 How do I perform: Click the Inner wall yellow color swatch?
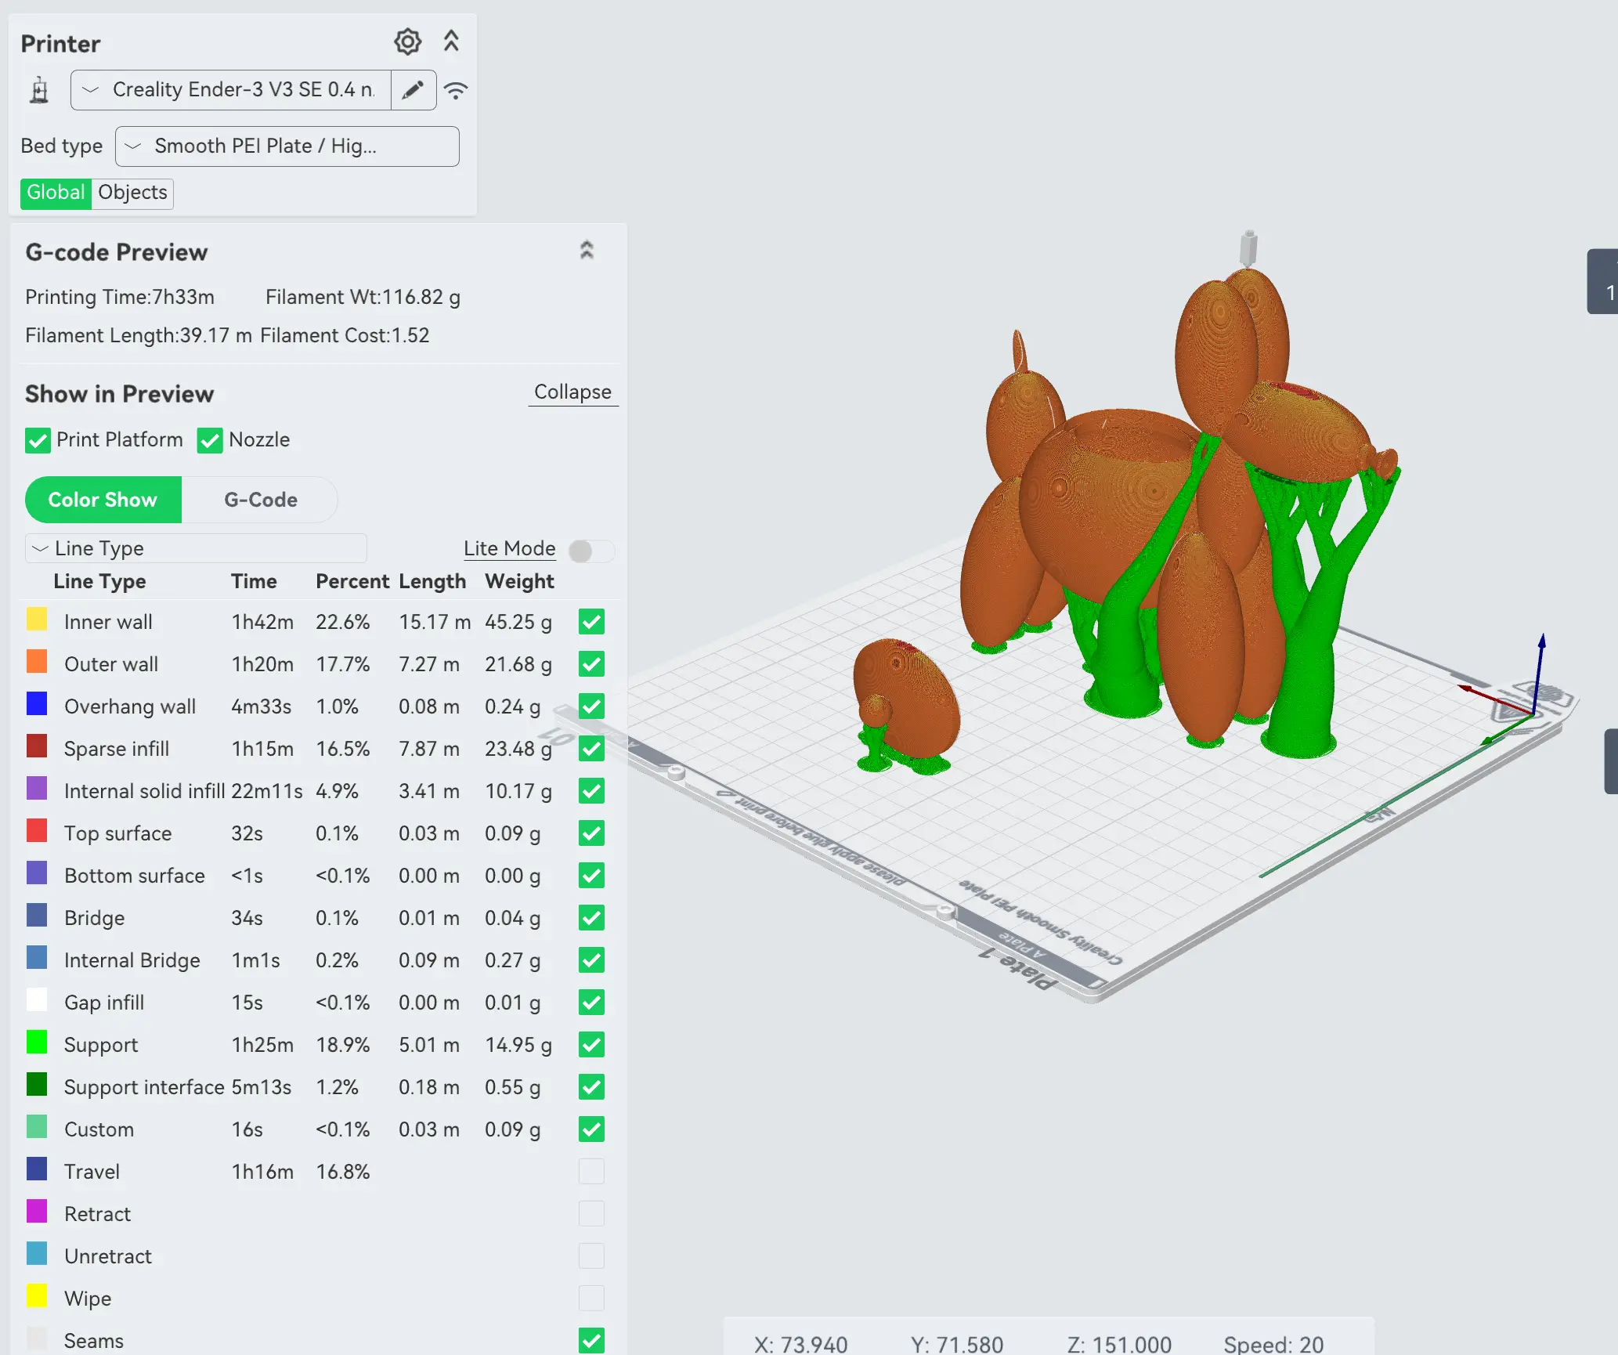(x=37, y=620)
